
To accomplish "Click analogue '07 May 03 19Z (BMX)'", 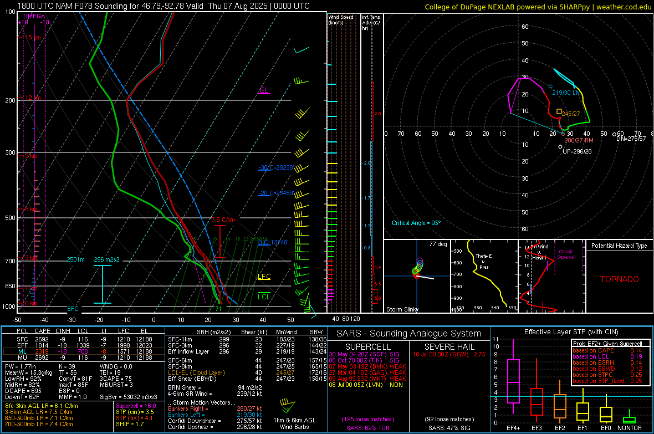I will pos(358,366).
